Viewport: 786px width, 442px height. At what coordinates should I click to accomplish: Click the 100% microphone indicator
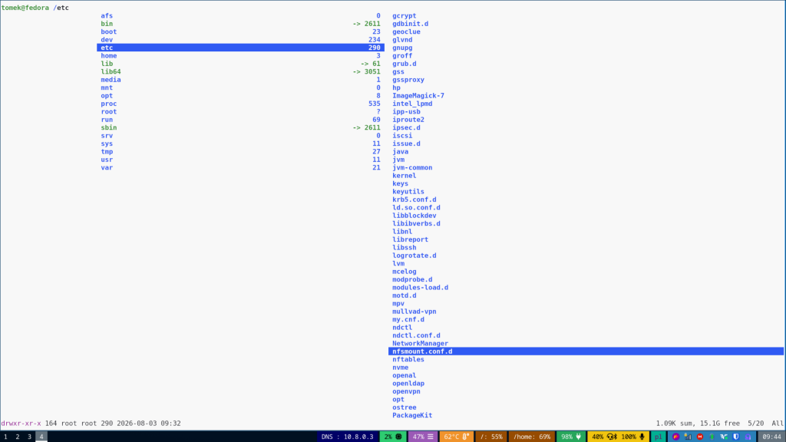click(x=633, y=437)
